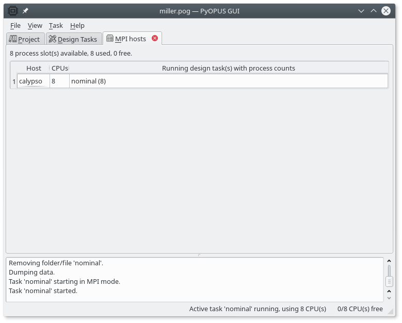Open the Task menu
Screen dimensions: 402x323
coord(56,25)
